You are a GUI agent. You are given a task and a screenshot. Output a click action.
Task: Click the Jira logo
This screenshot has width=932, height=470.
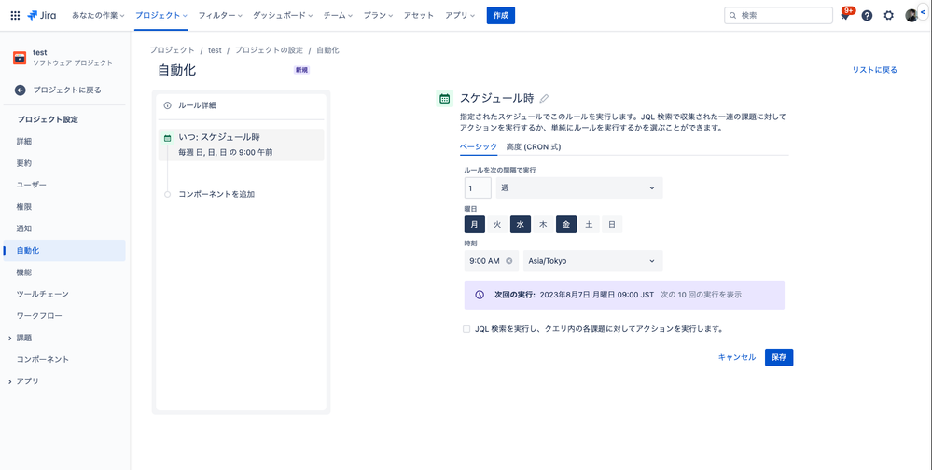click(42, 16)
